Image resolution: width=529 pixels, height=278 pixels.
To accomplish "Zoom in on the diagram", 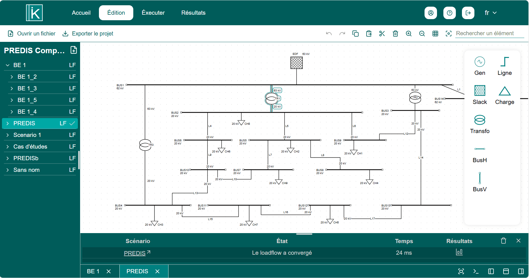I will (x=409, y=34).
